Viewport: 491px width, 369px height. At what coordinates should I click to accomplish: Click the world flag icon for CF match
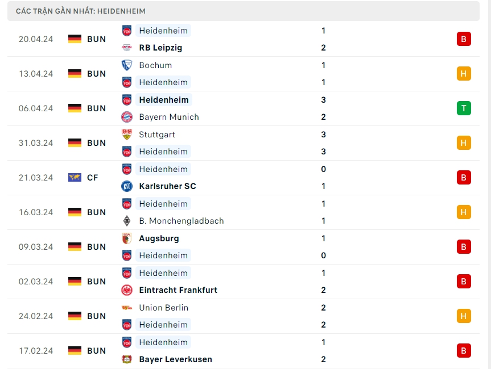tap(75, 178)
